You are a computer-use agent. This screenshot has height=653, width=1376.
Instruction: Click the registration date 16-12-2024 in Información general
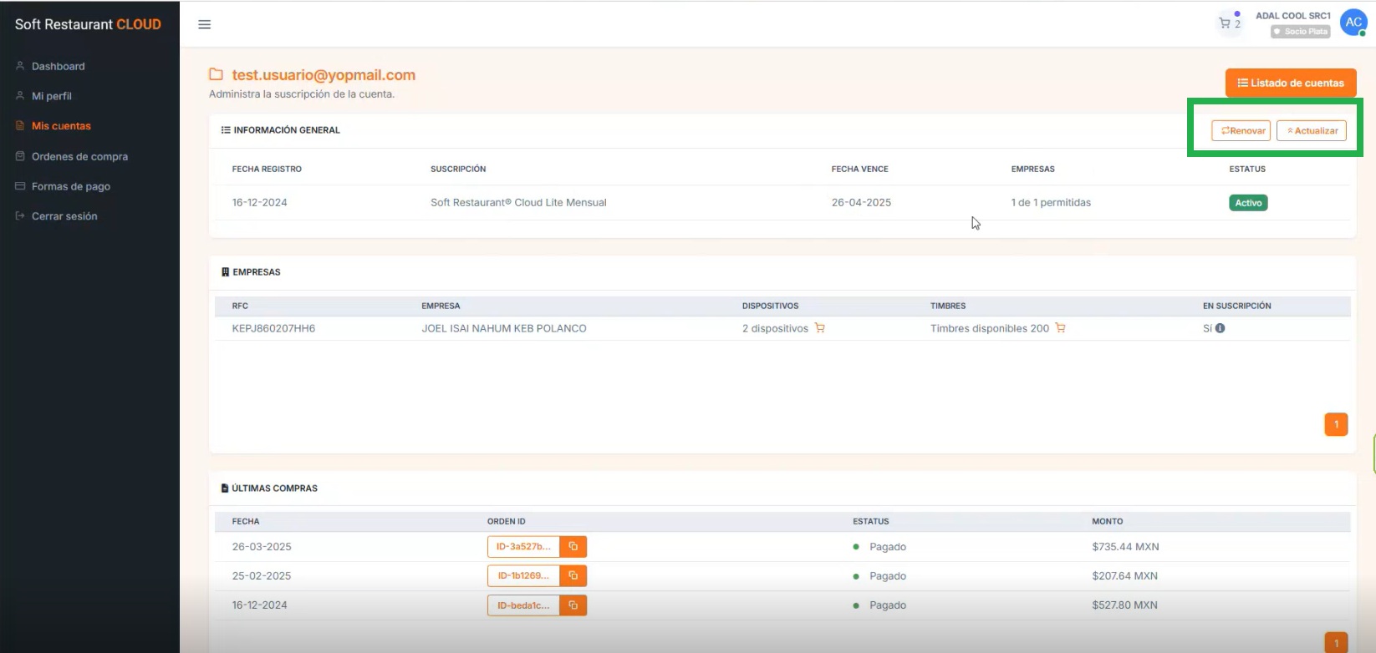click(259, 202)
